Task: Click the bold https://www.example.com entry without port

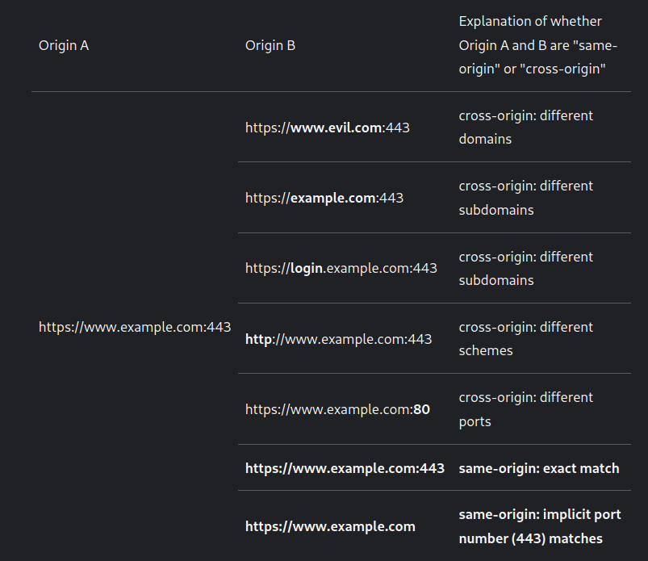Action: pyautogui.click(x=330, y=526)
